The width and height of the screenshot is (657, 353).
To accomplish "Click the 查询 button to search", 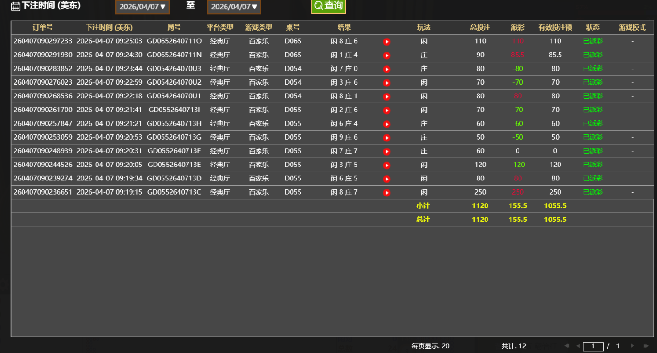I will [x=328, y=7].
